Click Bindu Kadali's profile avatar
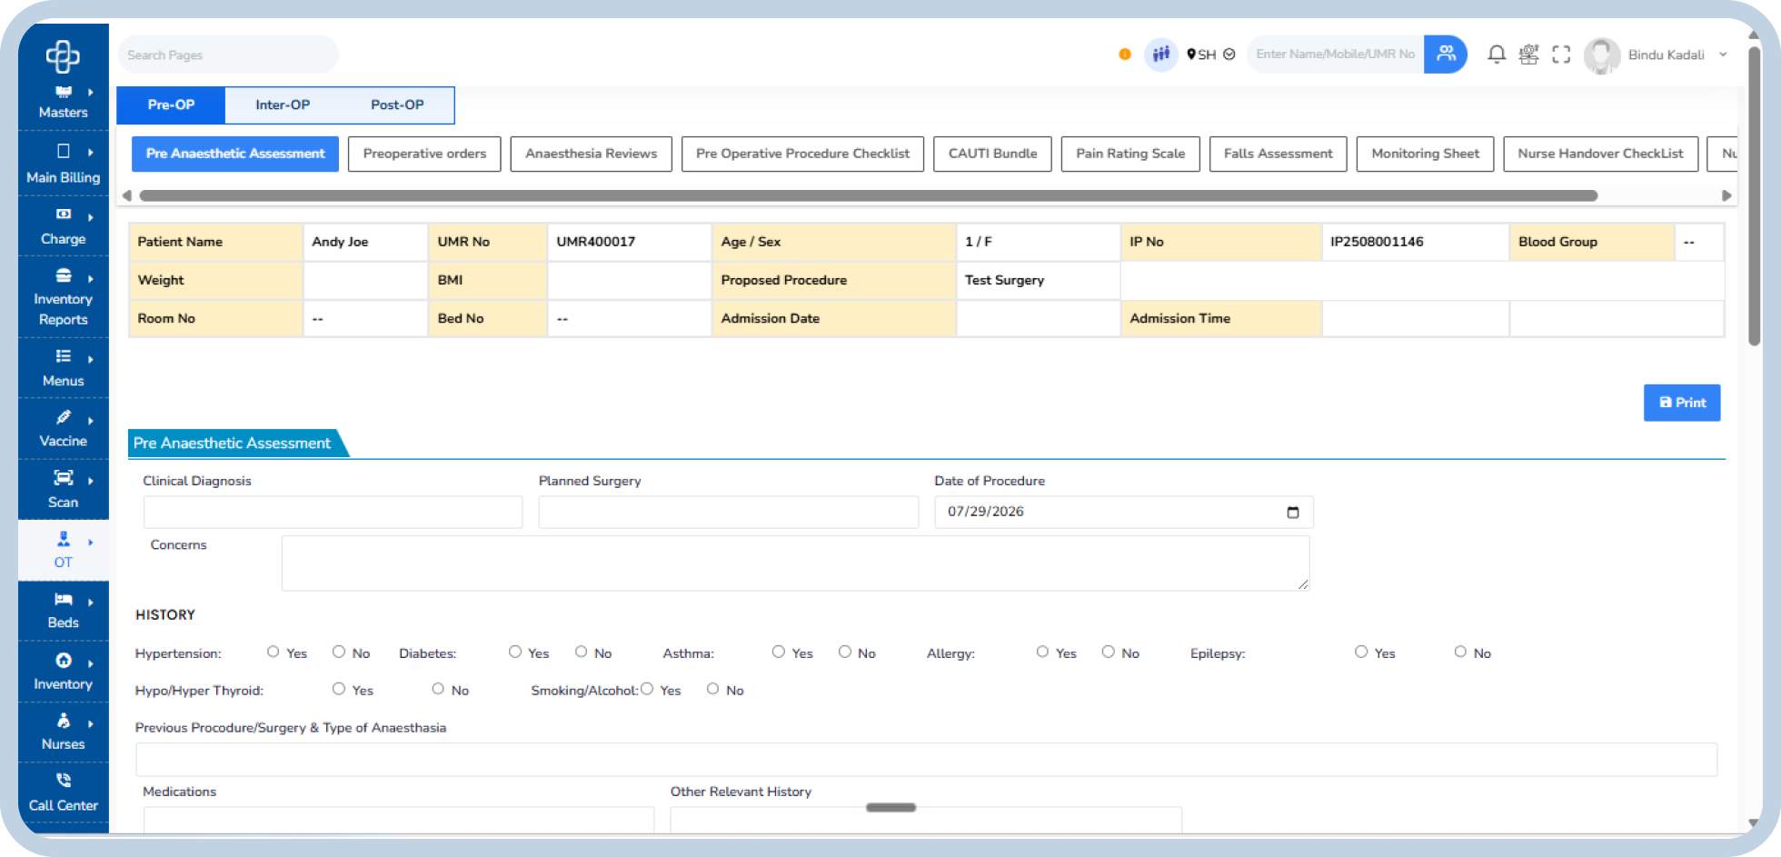The width and height of the screenshot is (1781, 857). click(1602, 55)
